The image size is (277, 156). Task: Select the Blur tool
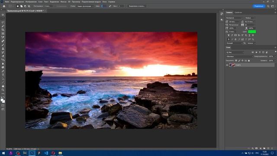[3, 64]
